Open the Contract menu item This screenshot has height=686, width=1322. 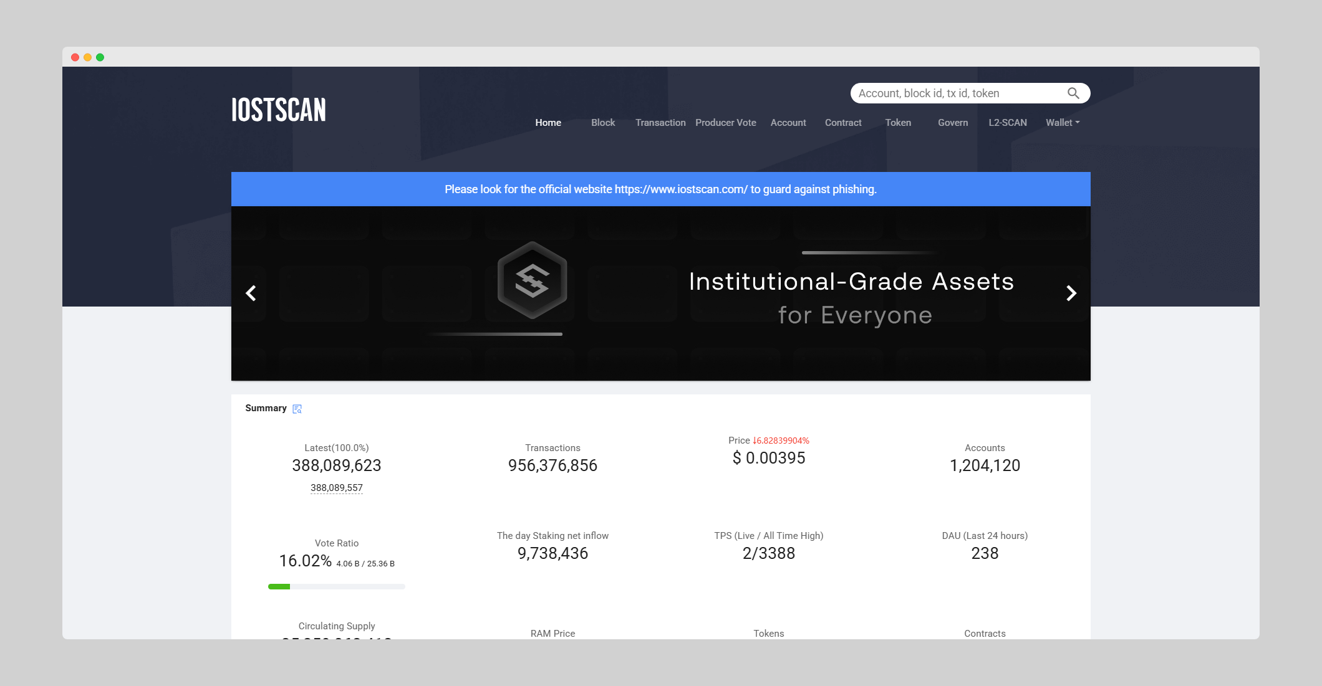843,123
